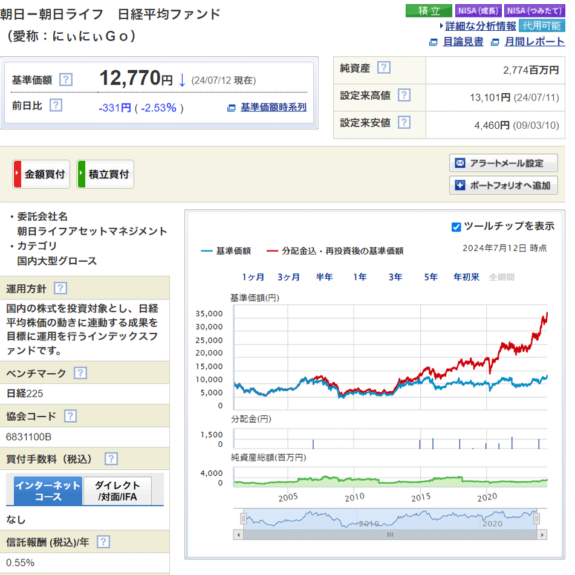Click left handle of chart range slider
This screenshot has height=575, width=575.
(x=243, y=519)
